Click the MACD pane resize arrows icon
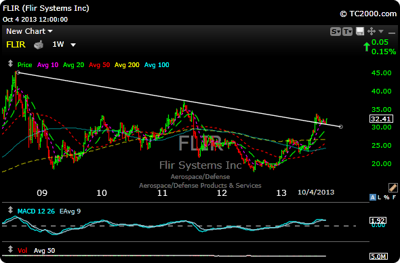This screenshot has width=400, height=263. [x=10, y=210]
